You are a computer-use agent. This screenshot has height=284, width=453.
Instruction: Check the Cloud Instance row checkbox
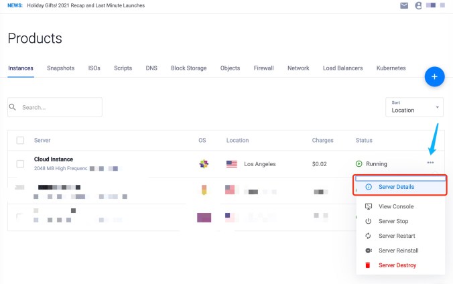tap(20, 163)
